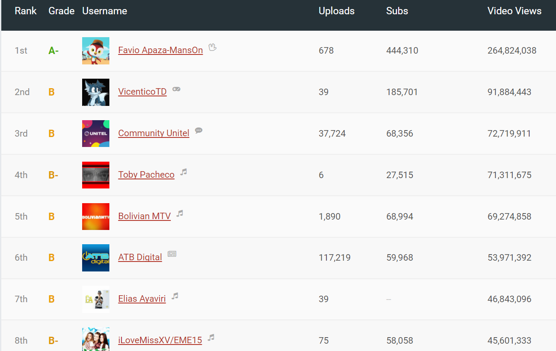This screenshot has width=556, height=351.
Task: Select the music note icon next to iLoveMissXV/EME15
Action: tap(211, 338)
